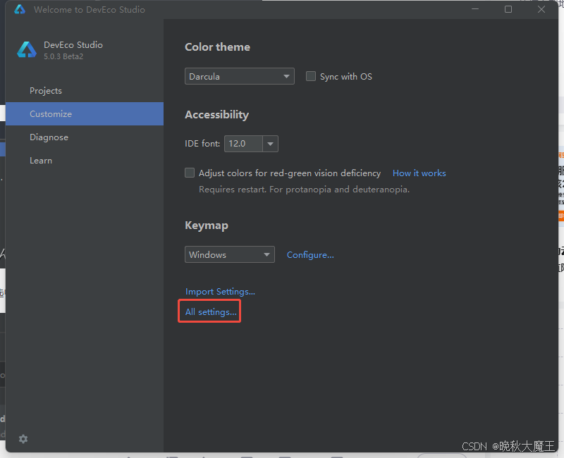Click the DevEco Studio logo in sidebar
Screen dimensions: 564x458
27,50
